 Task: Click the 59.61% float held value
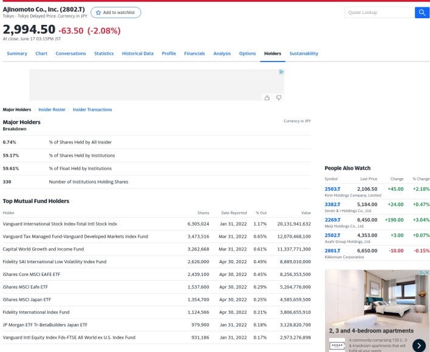click(11, 168)
